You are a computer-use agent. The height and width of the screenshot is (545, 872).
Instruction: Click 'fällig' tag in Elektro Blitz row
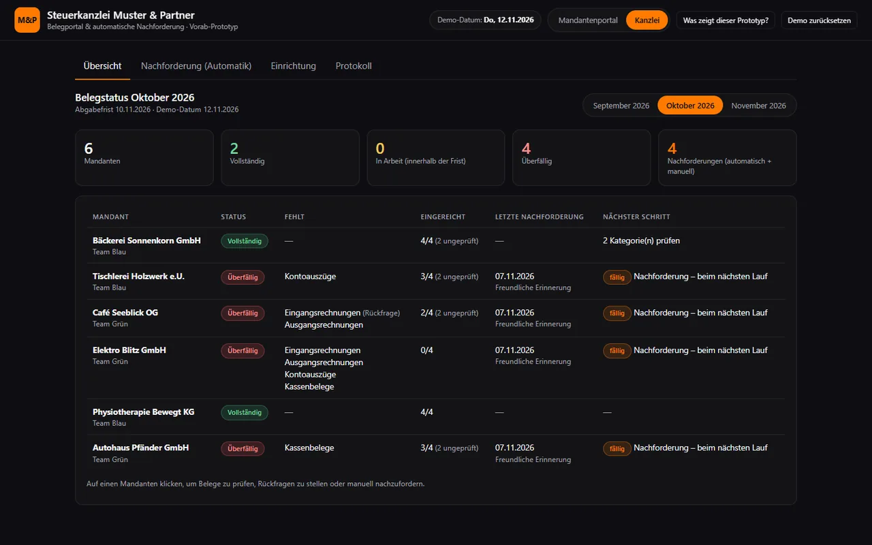pyautogui.click(x=617, y=351)
